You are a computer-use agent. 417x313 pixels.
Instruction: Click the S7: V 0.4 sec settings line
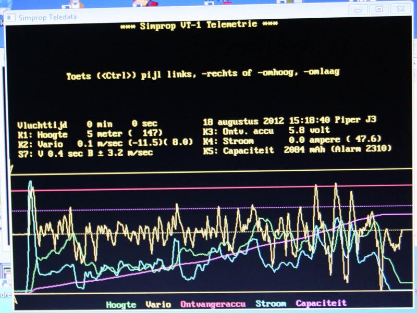[x=85, y=153]
